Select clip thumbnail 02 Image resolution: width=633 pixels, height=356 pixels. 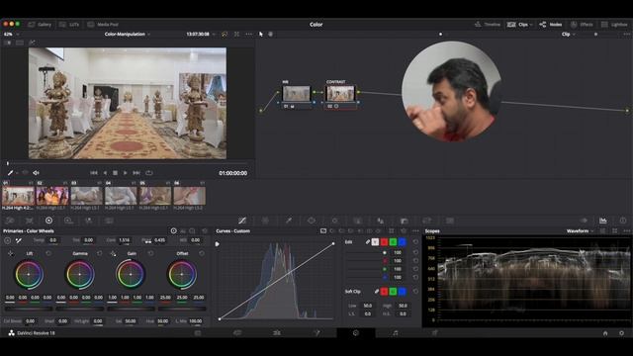tap(52, 196)
